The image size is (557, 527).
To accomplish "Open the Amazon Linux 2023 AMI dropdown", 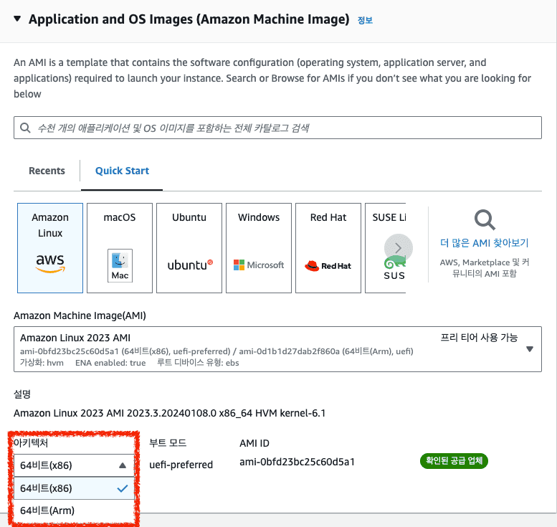I will pyautogui.click(x=277, y=349).
